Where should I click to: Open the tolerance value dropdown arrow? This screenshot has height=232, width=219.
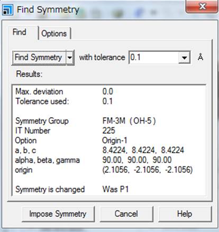[x=184, y=58]
